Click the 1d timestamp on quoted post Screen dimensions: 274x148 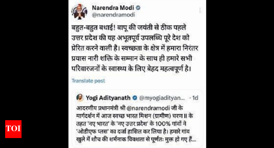[x=195, y=98]
